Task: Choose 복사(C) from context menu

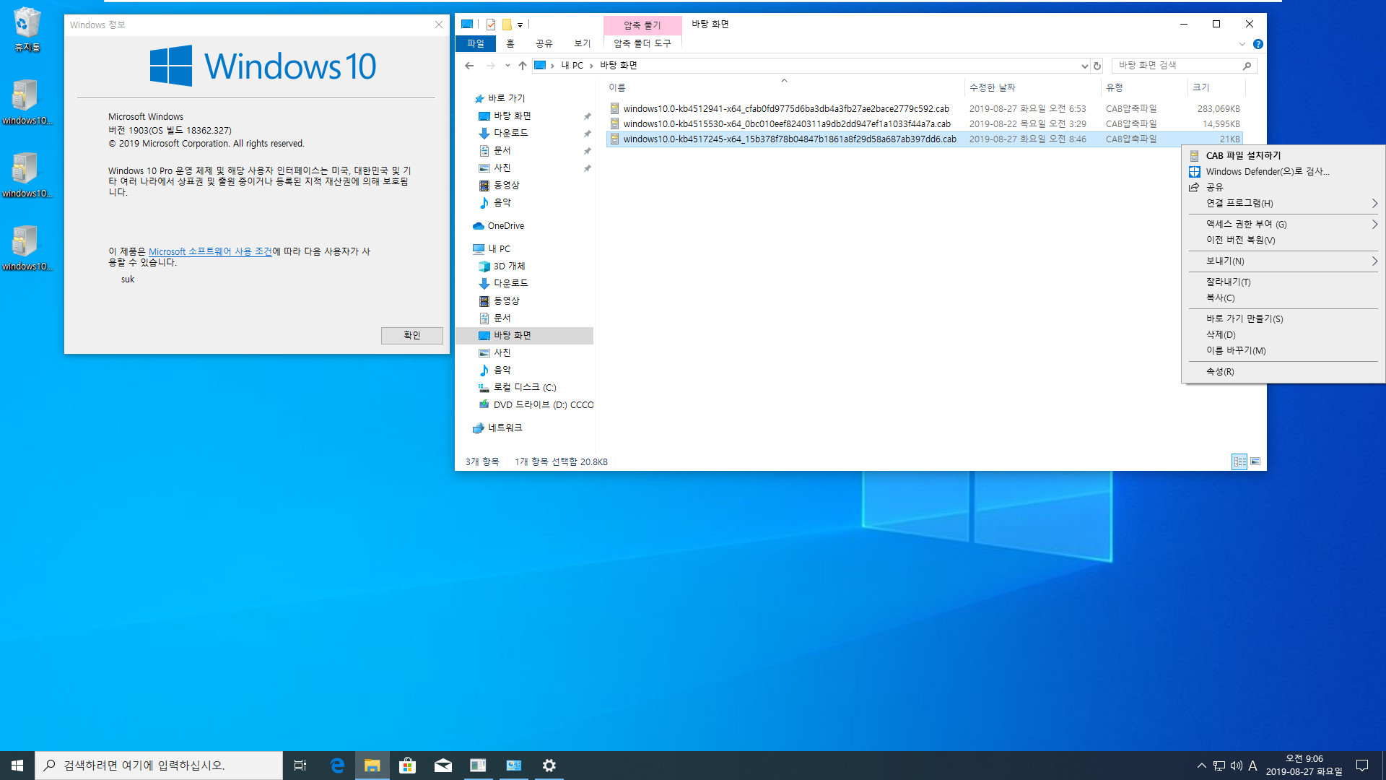Action: (x=1283, y=298)
